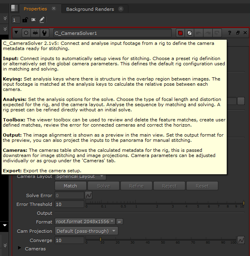Image resolution: width=250 pixels, height=256 pixels.
Task: Click the undo arrow in node header
Action: [x=199, y=33]
